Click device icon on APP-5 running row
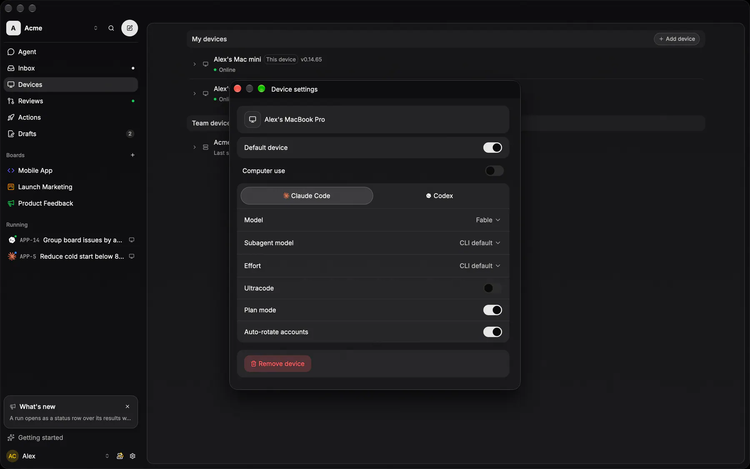 (x=132, y=257)
